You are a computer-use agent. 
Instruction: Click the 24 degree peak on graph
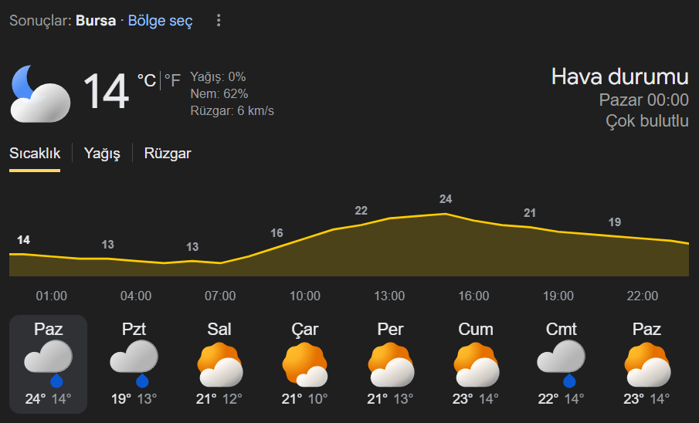[x=446, y=199]
